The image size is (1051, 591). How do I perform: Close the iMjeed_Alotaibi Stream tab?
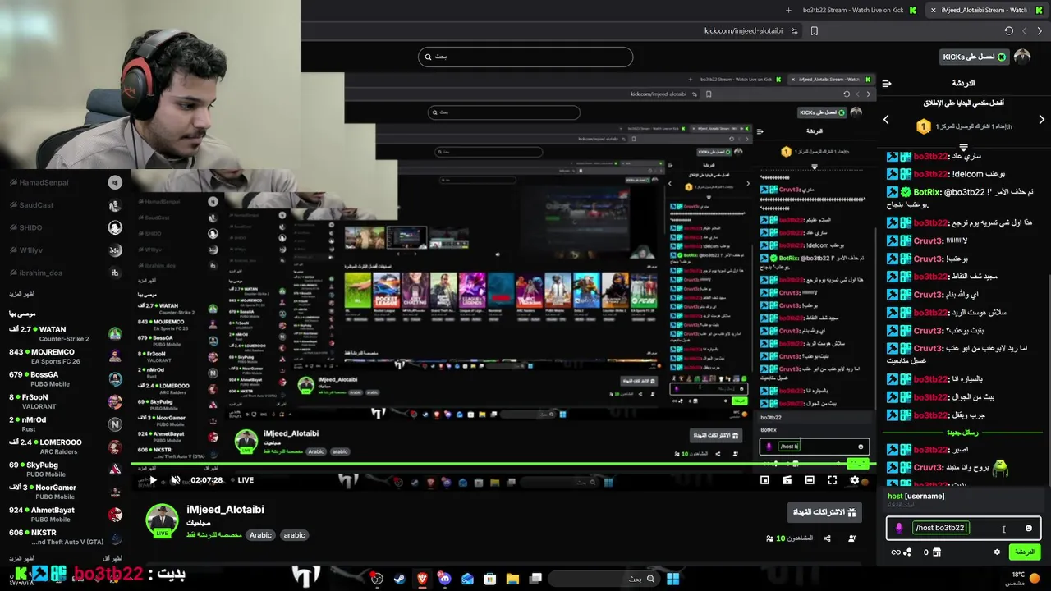coord(933,10)
